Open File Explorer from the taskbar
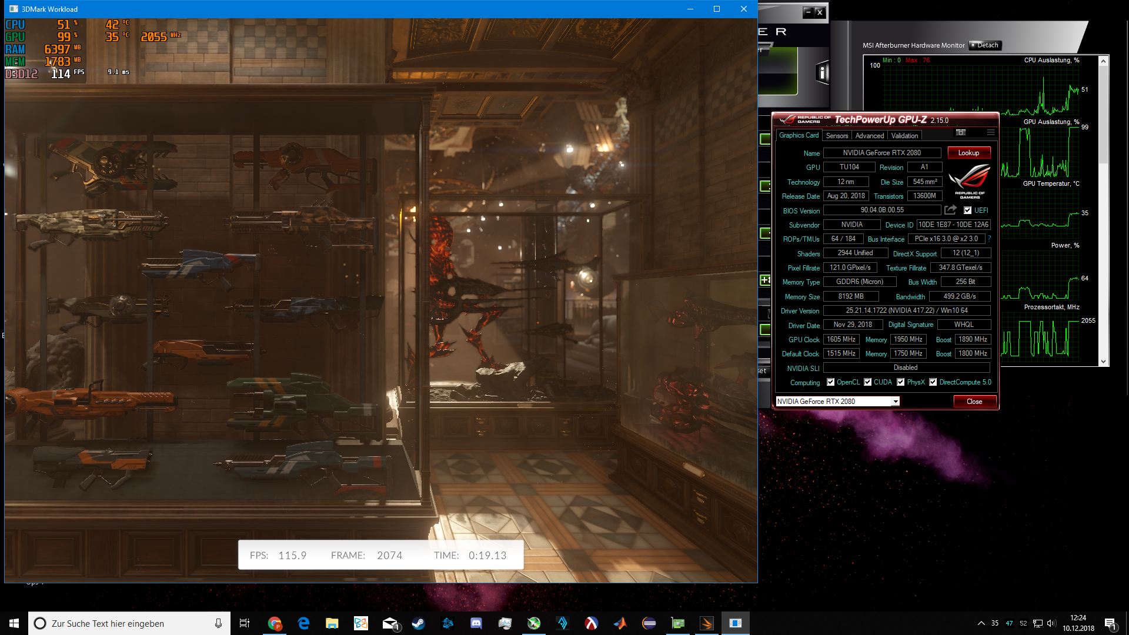Image resolution: width=1129 pixels, height=635 pixels. click(x=332, y=623)
